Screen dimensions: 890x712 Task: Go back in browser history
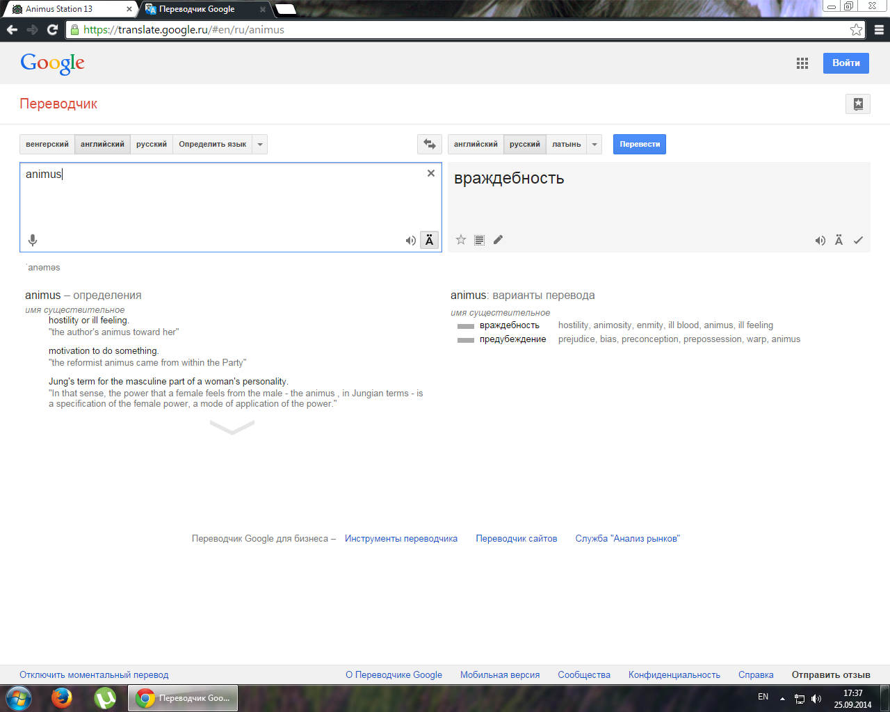pos(12,30)
